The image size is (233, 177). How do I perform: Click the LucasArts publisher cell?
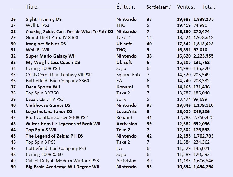coord(127,111)
